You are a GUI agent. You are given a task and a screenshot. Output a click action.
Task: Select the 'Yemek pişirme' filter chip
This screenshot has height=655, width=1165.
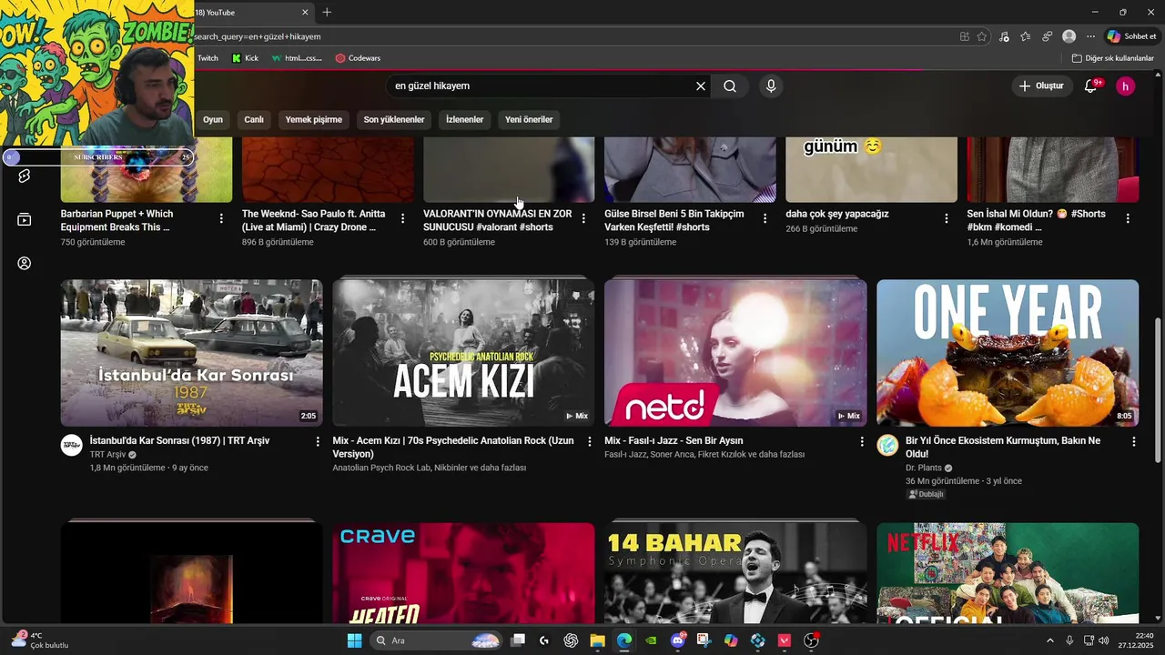[x=314, y=119]
